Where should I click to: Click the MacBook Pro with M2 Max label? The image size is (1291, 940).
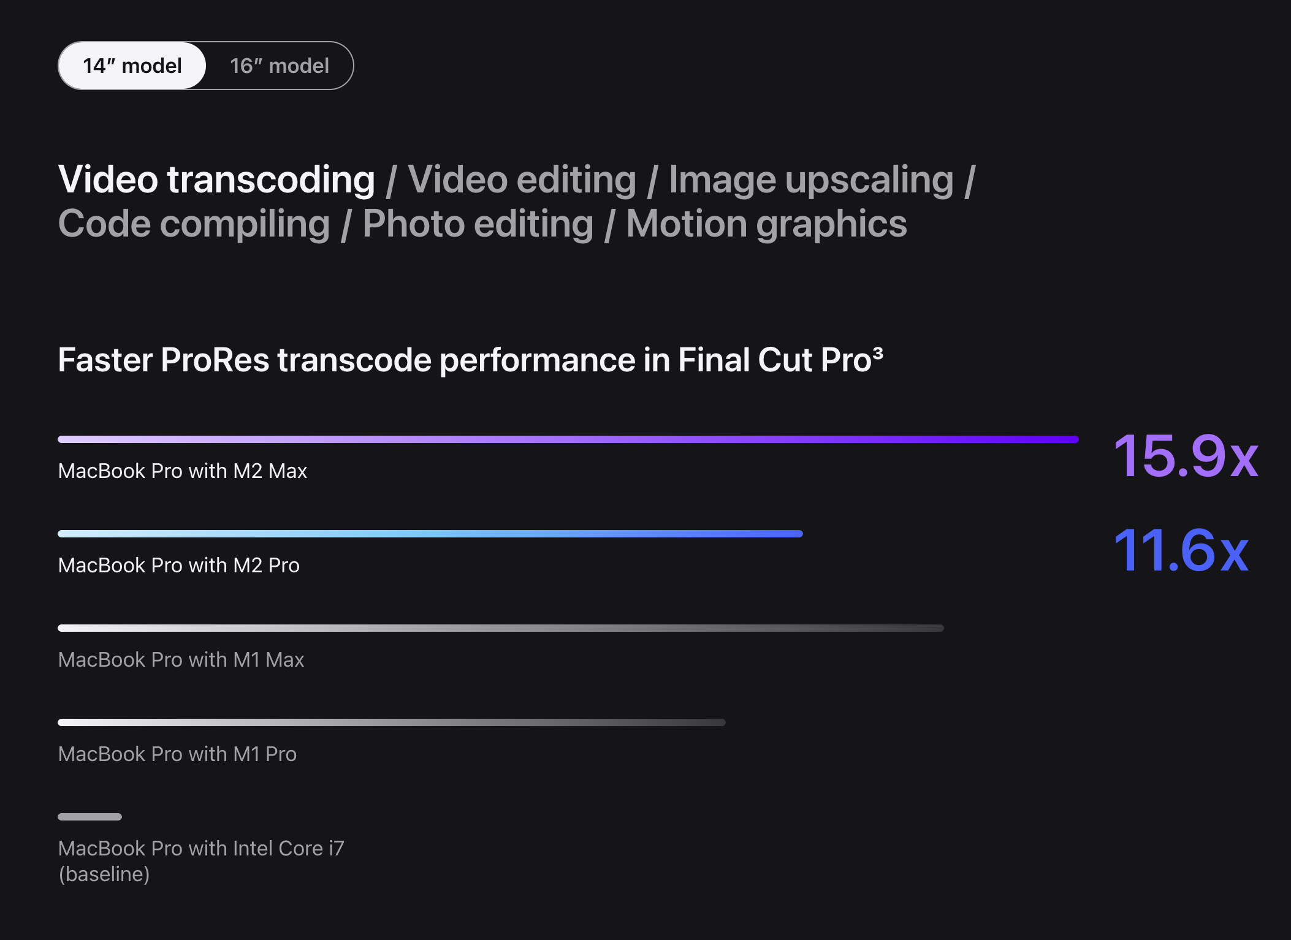(183, 471)
